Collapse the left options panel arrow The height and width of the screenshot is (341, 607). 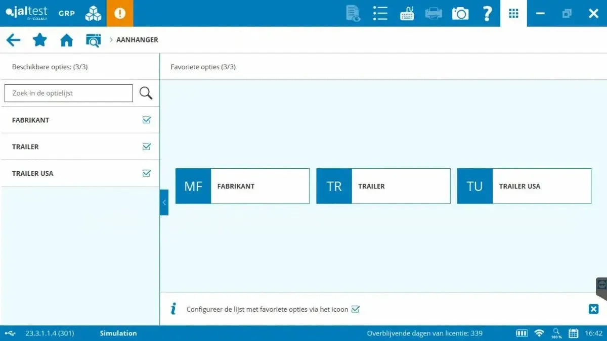(164, 202)
